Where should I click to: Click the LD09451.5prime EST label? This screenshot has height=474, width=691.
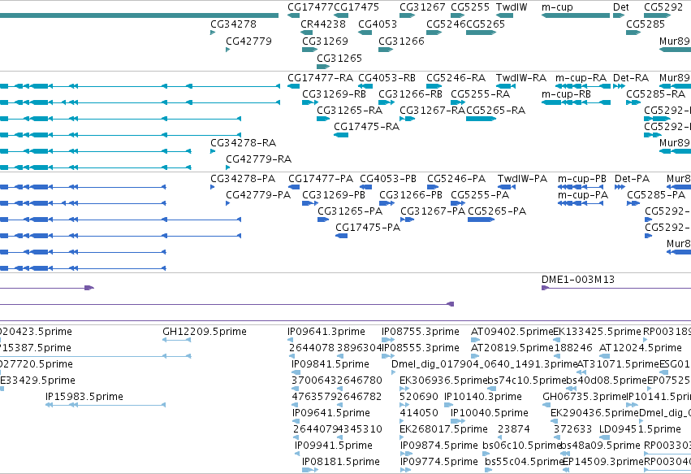coord(641,429)
